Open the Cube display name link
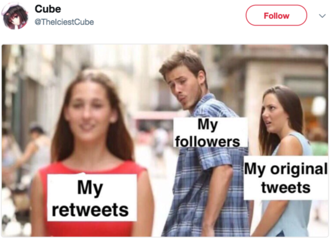The width and height of the screenshot is (333, 239). point(48,9)
